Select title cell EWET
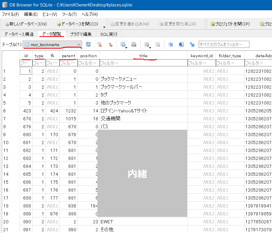This screenshot has height=233, width=272. 144,222
